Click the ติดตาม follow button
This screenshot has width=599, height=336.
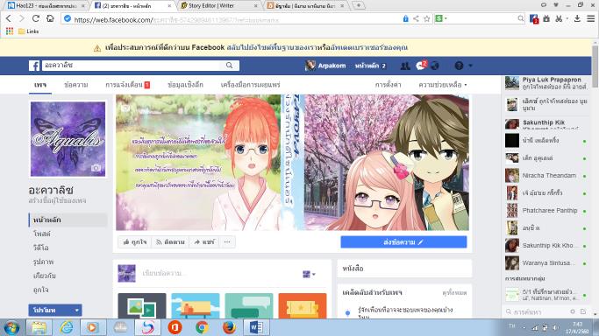171,241
